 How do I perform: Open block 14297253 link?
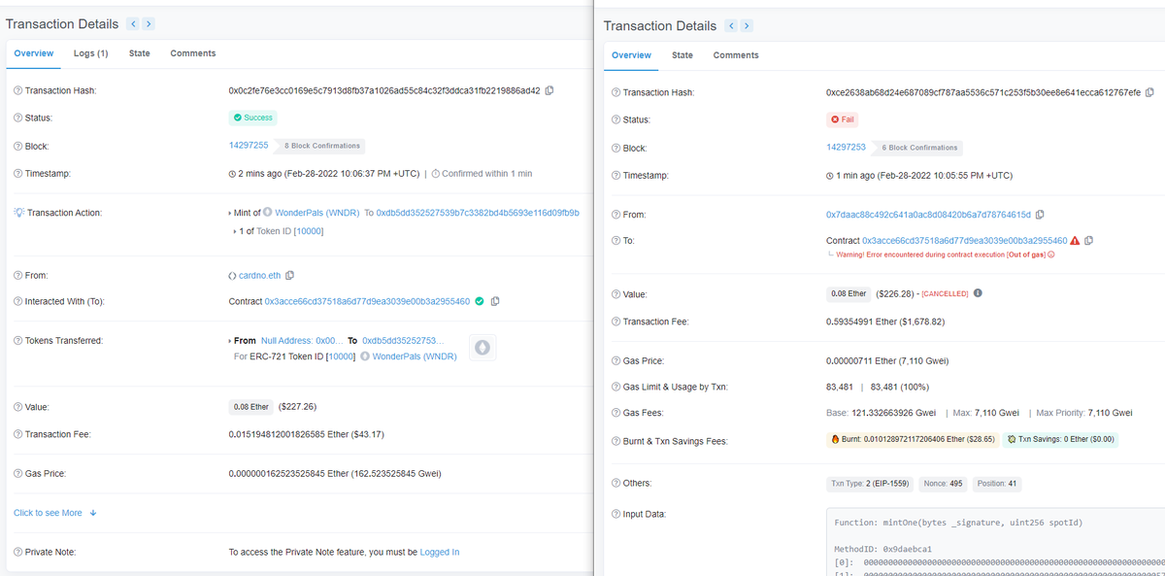point(846,147)
